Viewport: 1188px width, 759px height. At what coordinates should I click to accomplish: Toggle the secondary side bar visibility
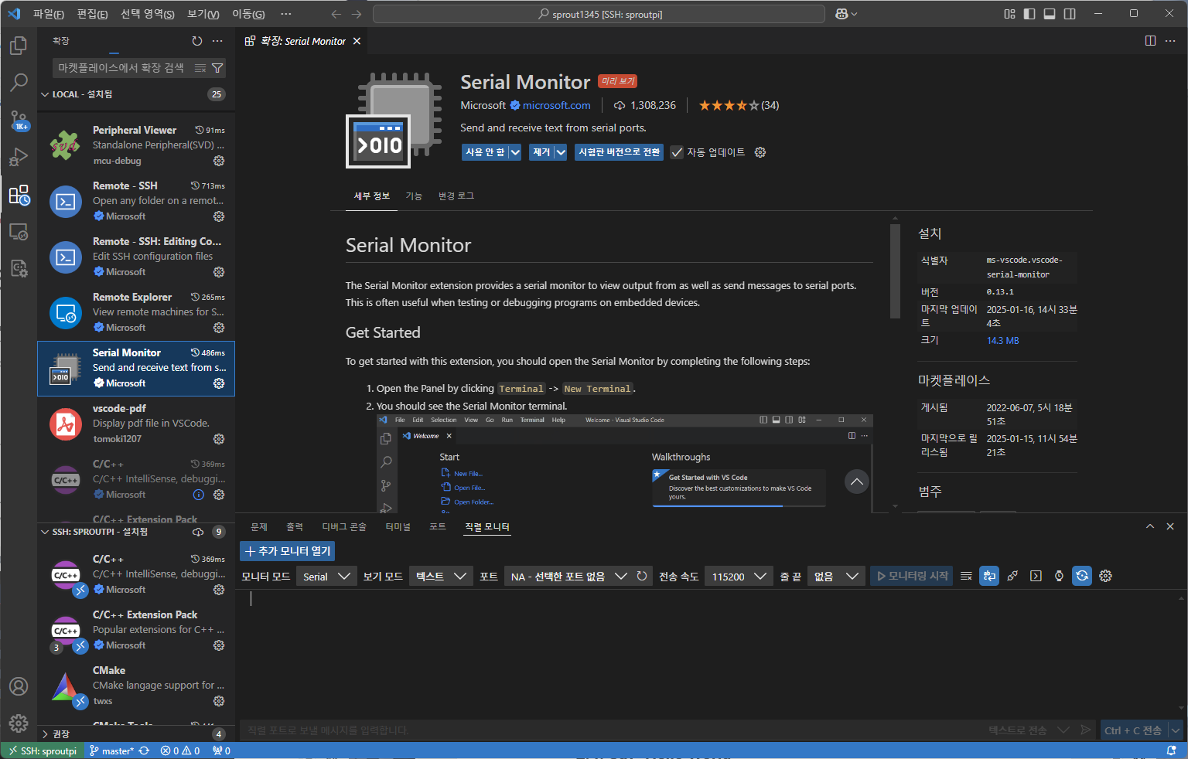pos(1070,14)
